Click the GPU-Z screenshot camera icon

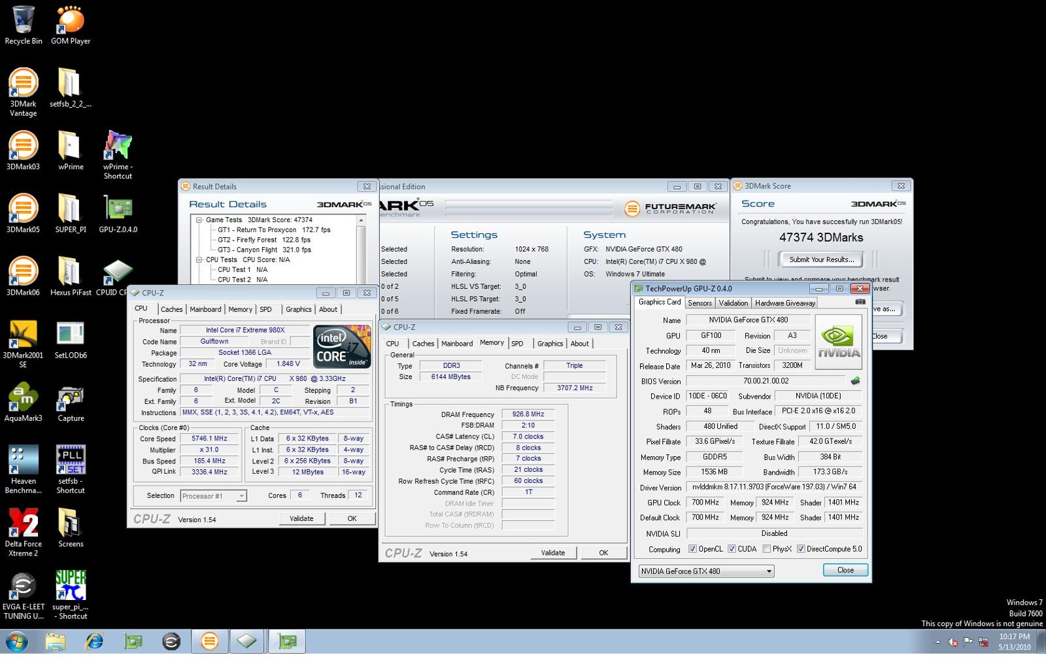[860, 302]
